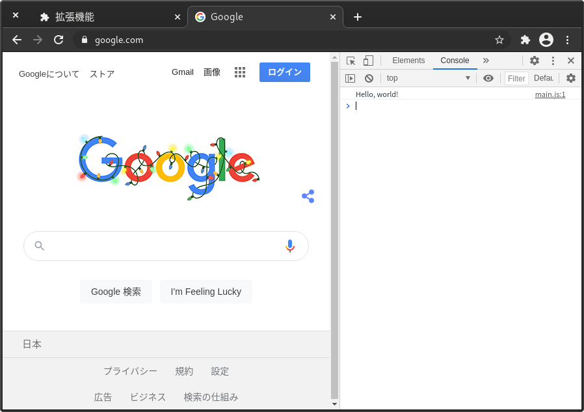The height and width of the screenshot is (412, 584).
Task: Expand more DevTools panels with the chevron
Action: pos(486,60)
